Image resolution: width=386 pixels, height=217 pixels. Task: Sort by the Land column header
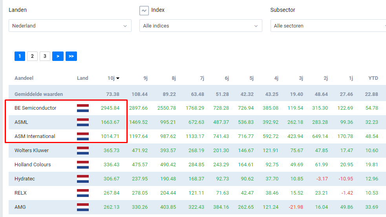pos(82,78)
